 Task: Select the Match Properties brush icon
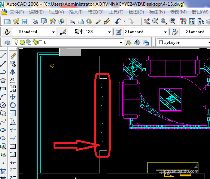pos(98,21)
